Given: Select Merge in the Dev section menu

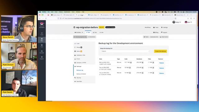Looking at the screenshot, I should (84, 47).
